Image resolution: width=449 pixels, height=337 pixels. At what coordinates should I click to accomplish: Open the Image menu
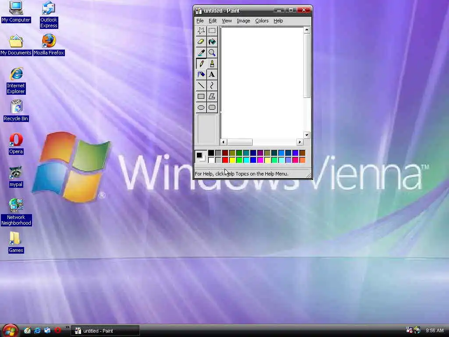point(243,21)
